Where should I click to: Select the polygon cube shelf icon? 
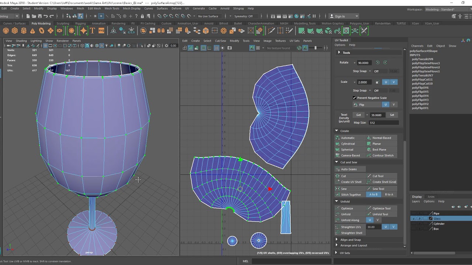coord(15,31)
